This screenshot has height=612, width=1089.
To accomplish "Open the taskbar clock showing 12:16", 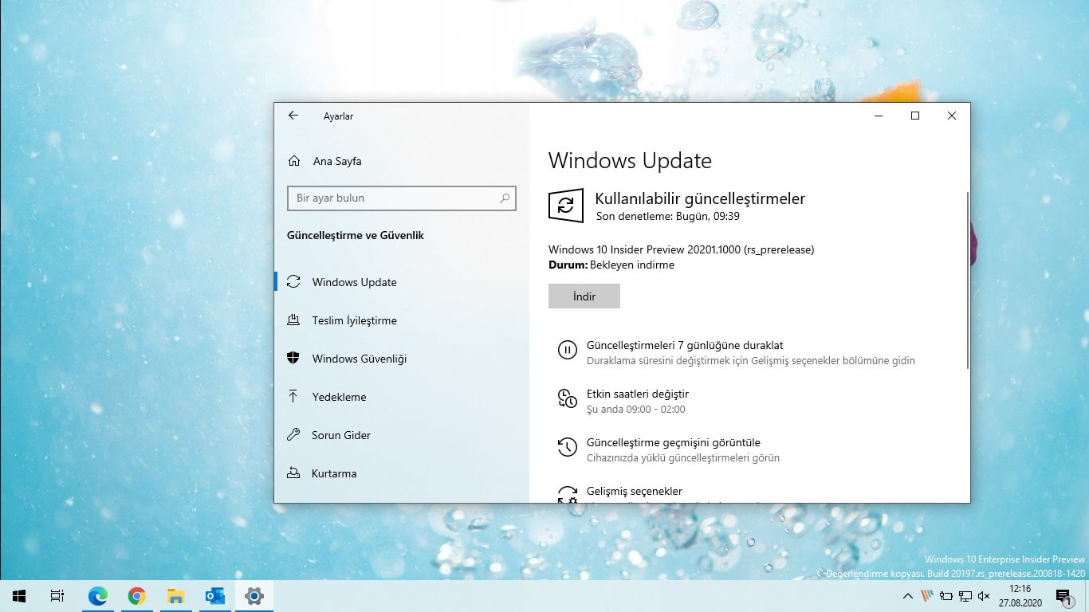I will coord(1020,596).
